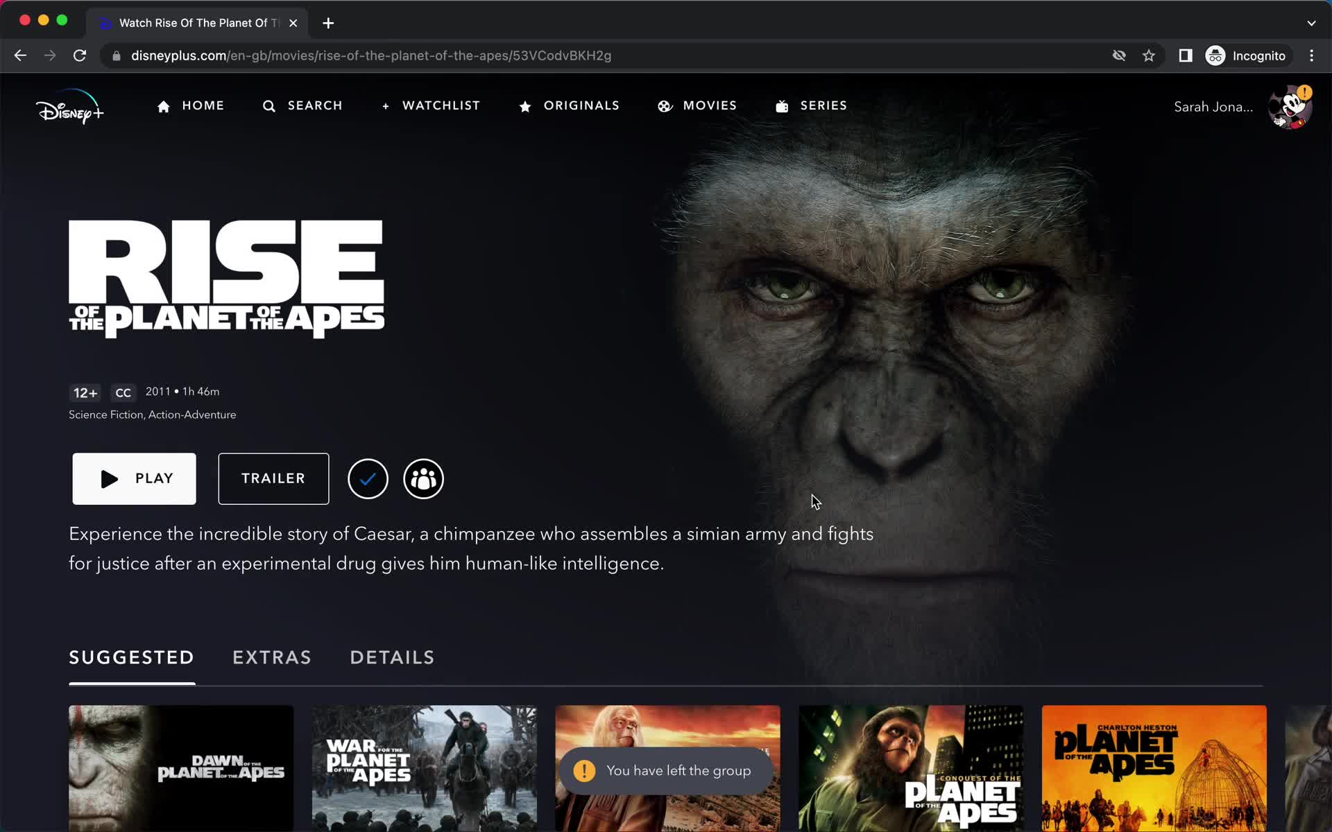Click the CC closed captions badge
Viewport: 1332px width, 832px height.
point(123,393)
